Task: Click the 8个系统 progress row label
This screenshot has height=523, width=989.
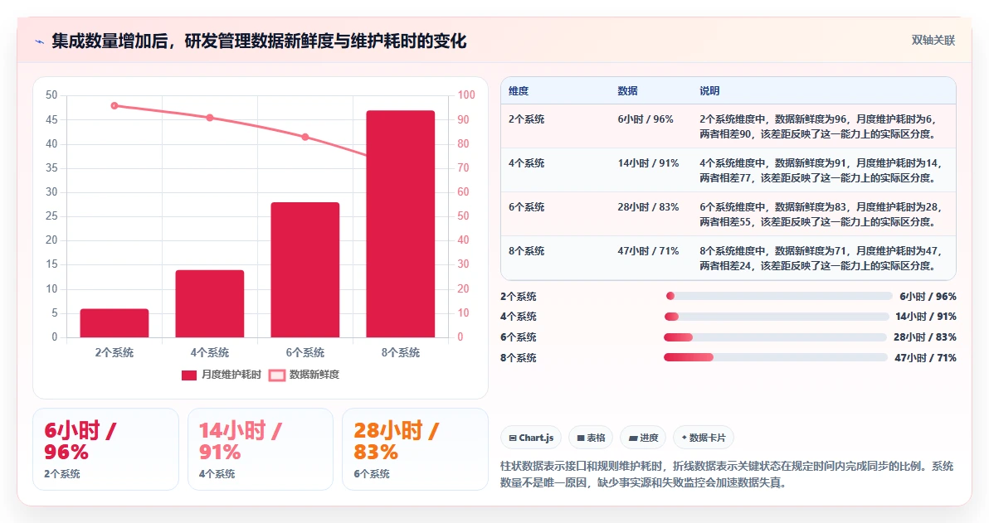Action: coord(519,358)
